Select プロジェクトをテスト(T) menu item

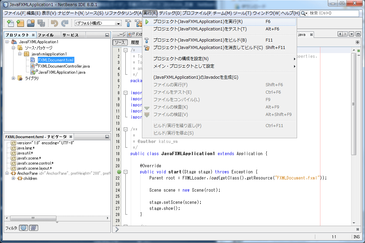coord(219,29)
